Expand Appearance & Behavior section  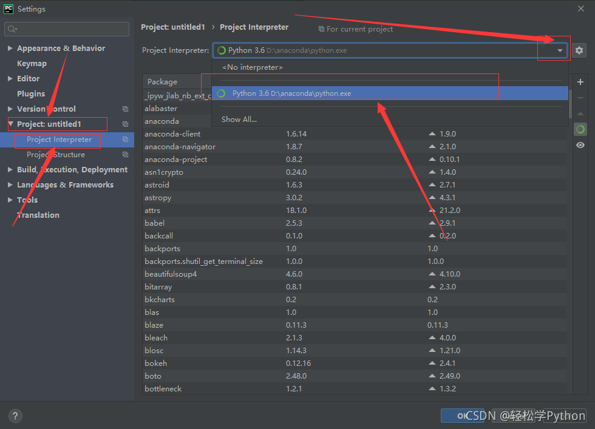click(x=10, y=48)
